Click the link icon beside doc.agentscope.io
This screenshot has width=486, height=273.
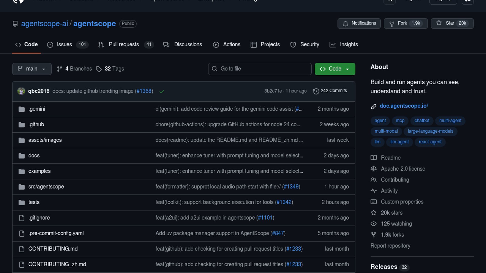[x=374, y=106]
